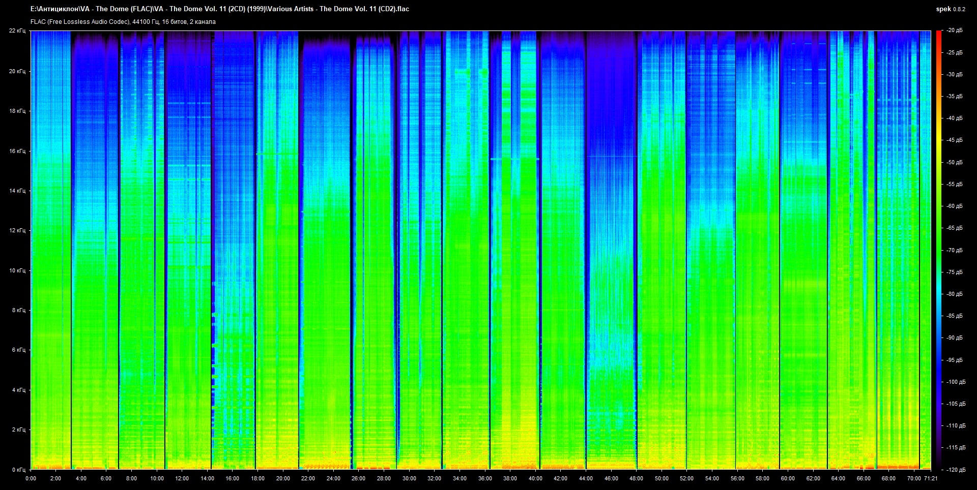
Task: Click the 0 кГц frequency axis label
Action: point(18,470)
